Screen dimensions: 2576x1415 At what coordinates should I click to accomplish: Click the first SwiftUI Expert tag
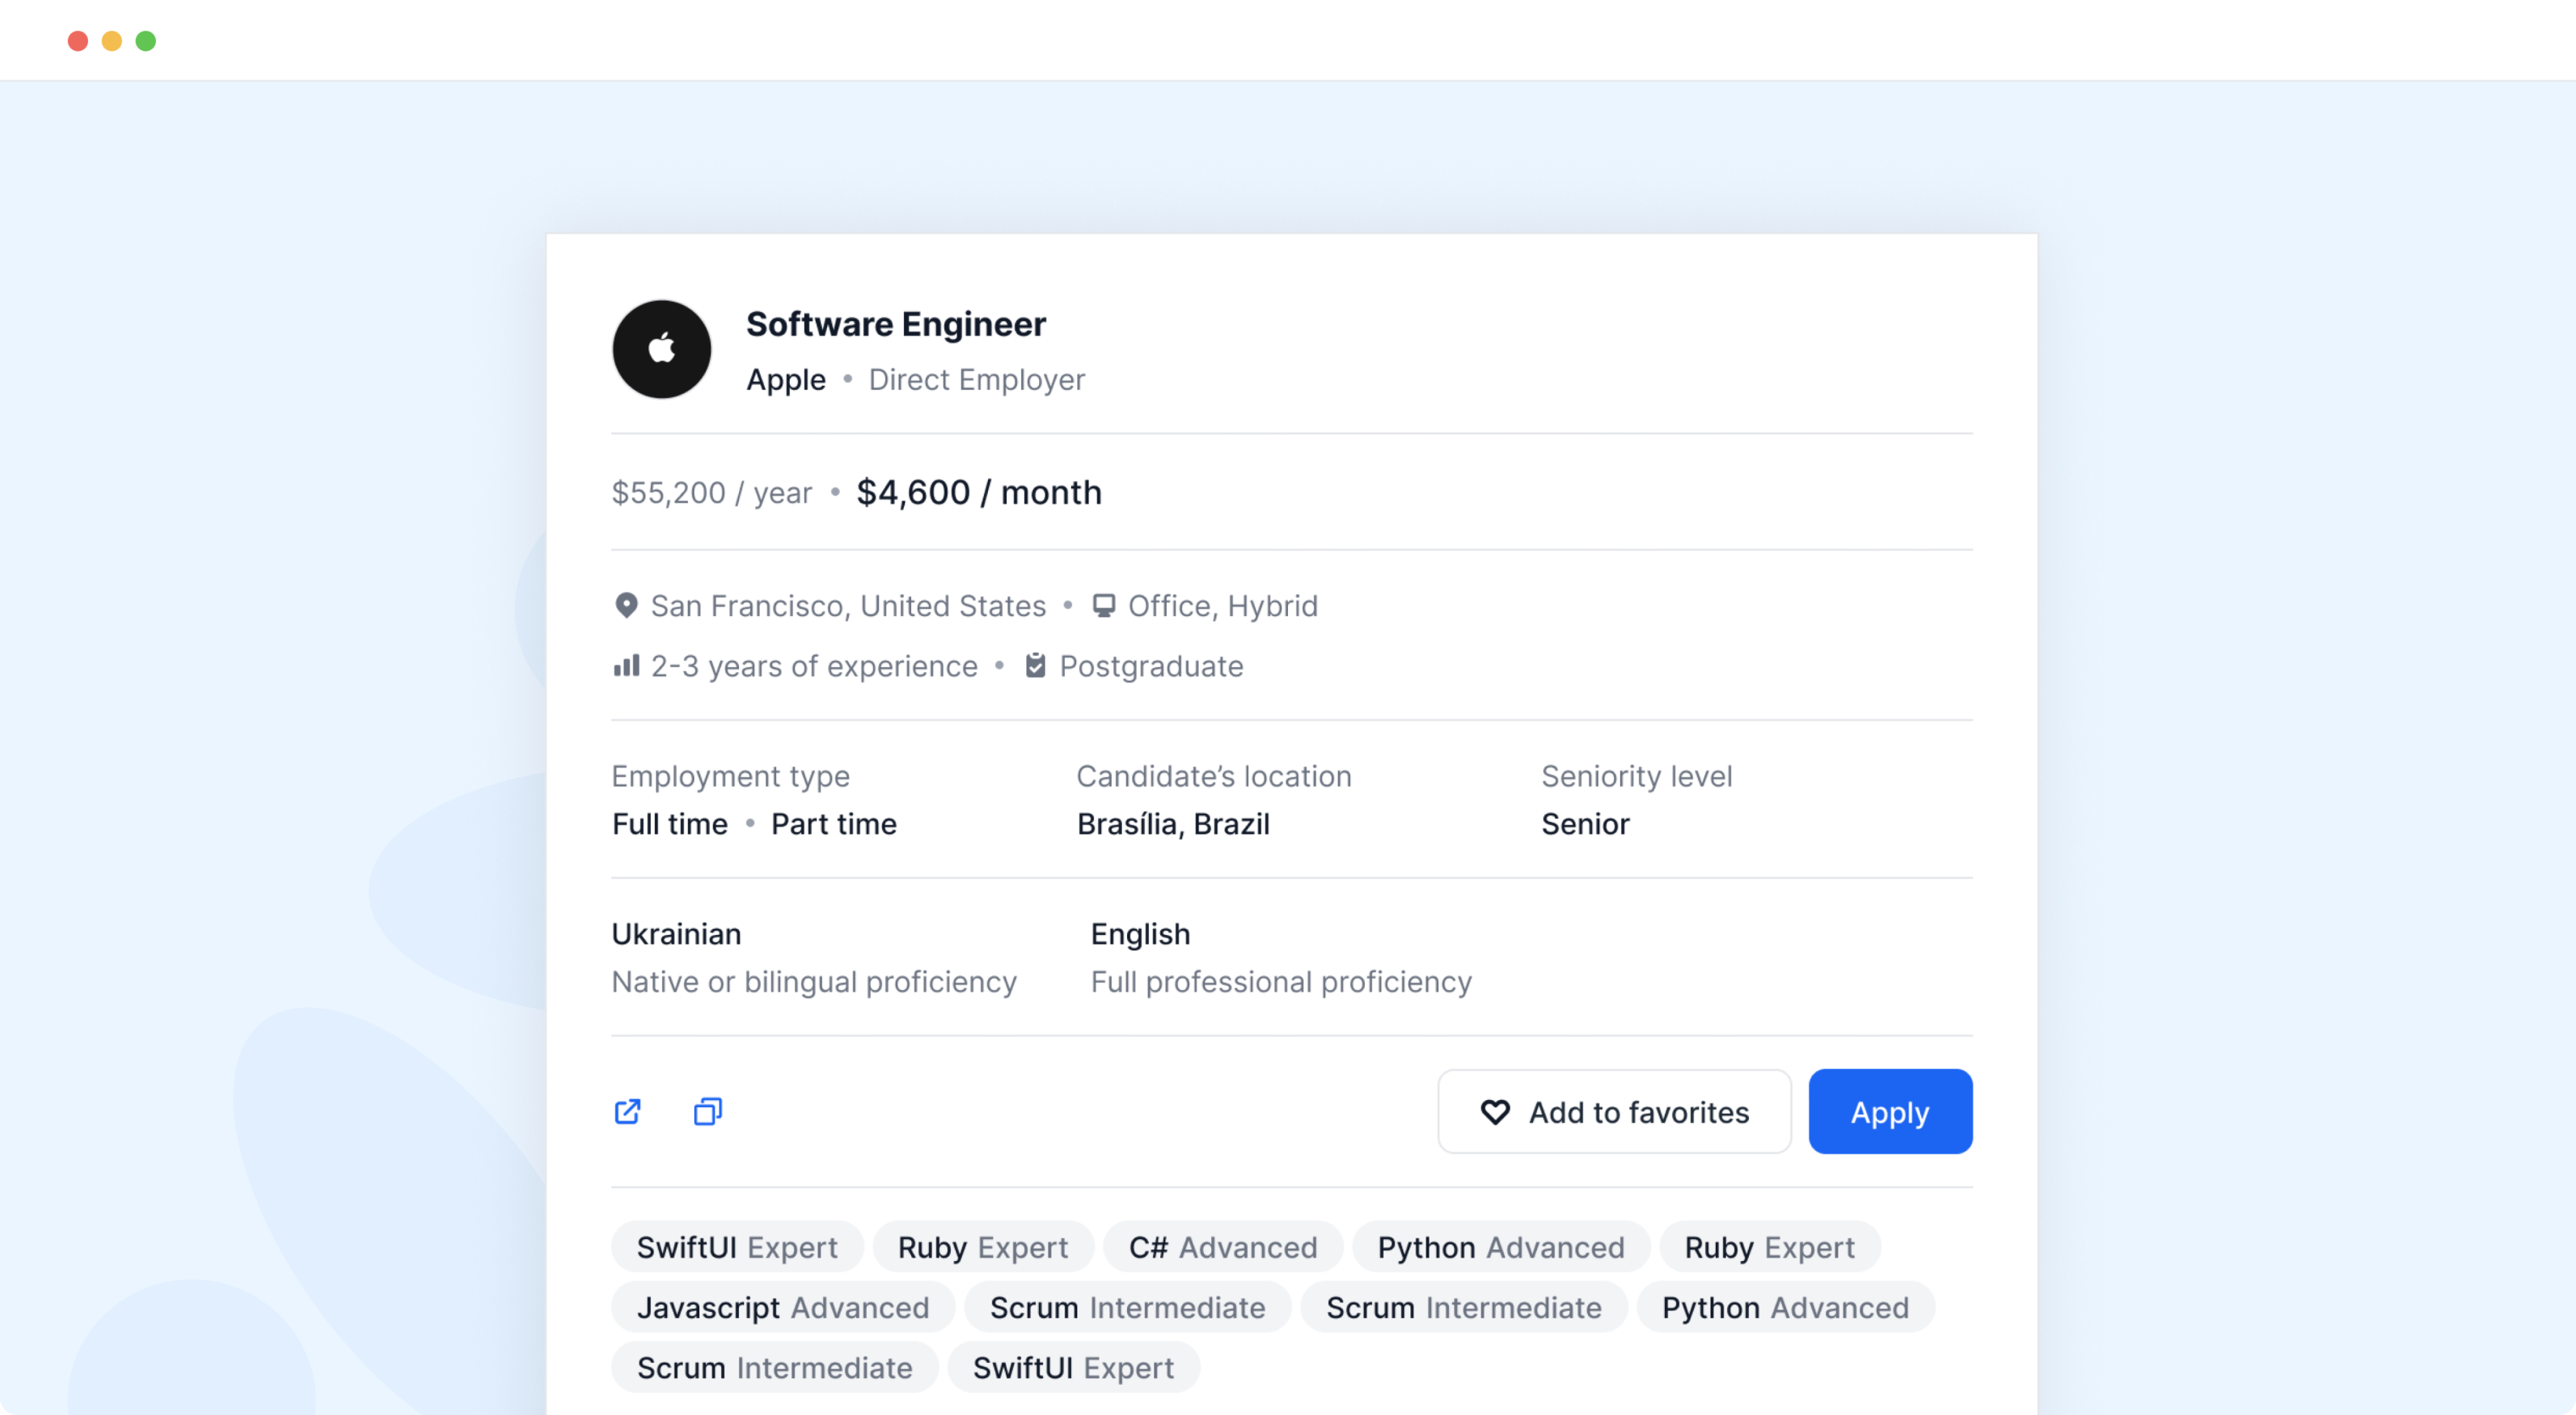[736, 1247]
